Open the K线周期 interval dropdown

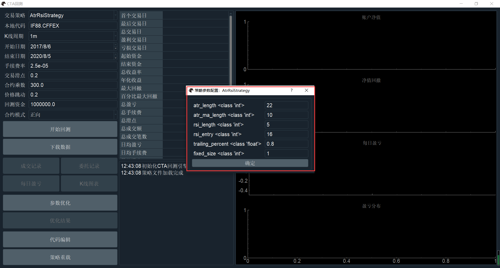click(115, 36)
